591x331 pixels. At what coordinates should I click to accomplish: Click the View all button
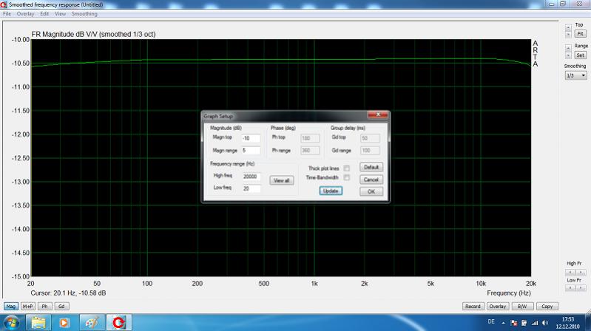281,180
